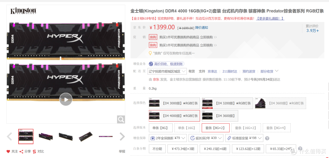Viewport: 329px width, 158px height.
Task: Expand the 延长保2年 ¥39 dropdown
Action: [x=206, y=138]
